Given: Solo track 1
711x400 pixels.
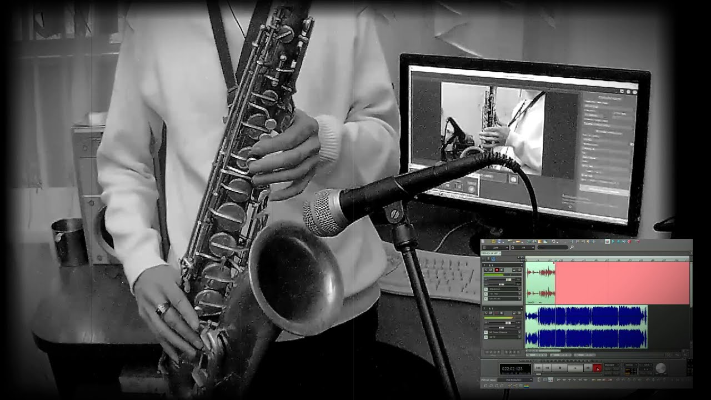Looking at the screenshot, I should pos(485,270).
